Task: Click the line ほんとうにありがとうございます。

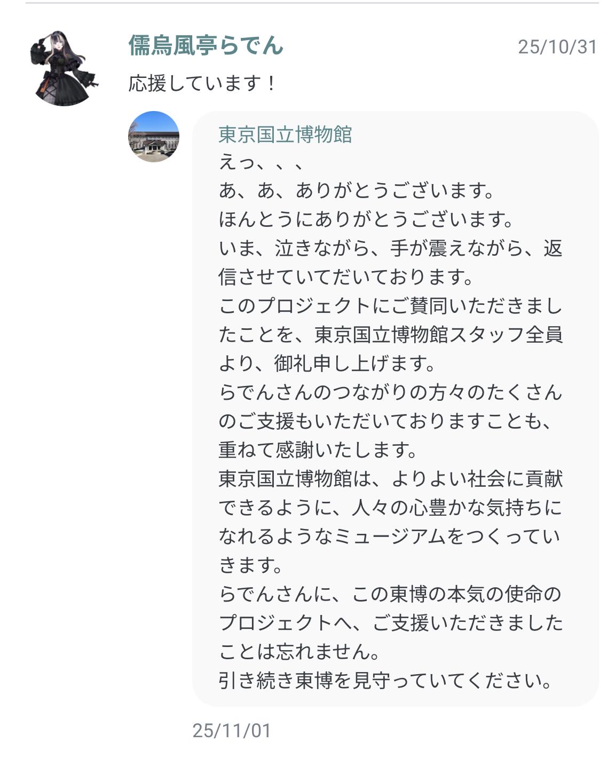Action: [366, 219]
